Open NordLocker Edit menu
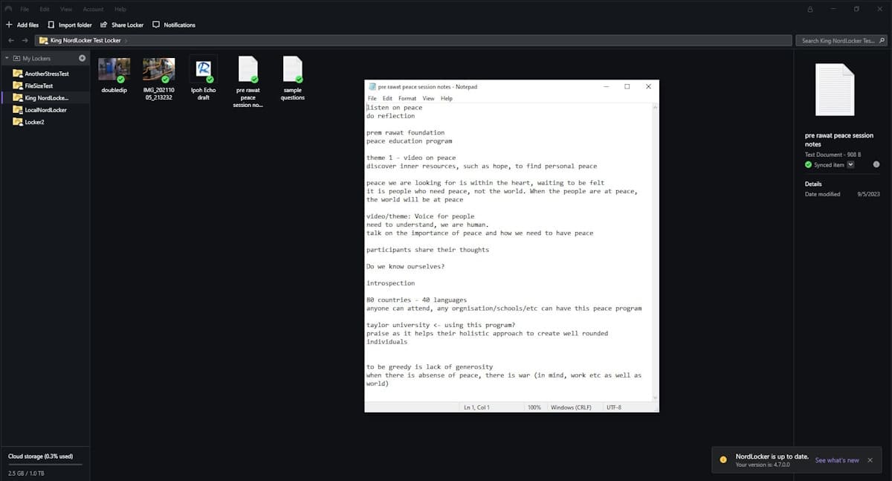892x481 pixels. point(45,9)
